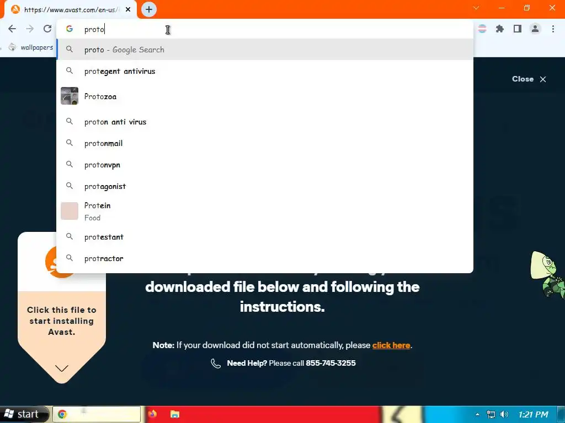This screenshot has width=565, height=423.
Task: Click the green cartoon character on right edge
Action: point(548,274)
